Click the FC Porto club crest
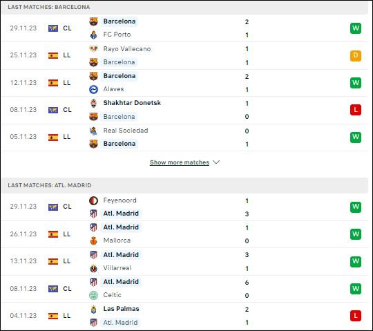 93,35
